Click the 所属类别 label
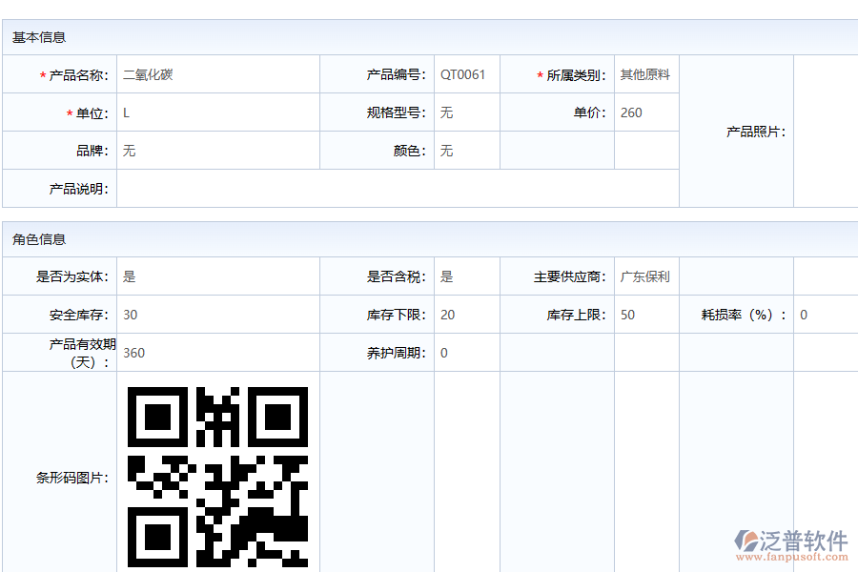The height and width of the screenshot is (572, 858). click(x=576, y=75)
